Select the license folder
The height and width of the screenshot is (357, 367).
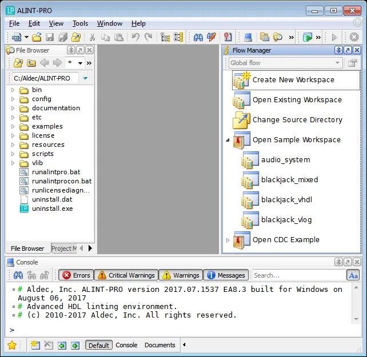point(43,135)
